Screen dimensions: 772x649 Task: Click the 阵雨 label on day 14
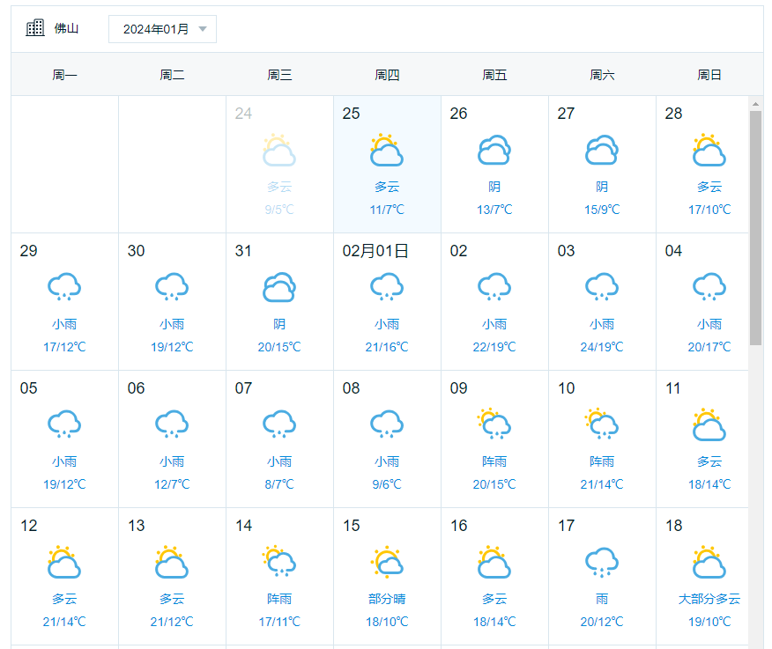pos(279,599)
